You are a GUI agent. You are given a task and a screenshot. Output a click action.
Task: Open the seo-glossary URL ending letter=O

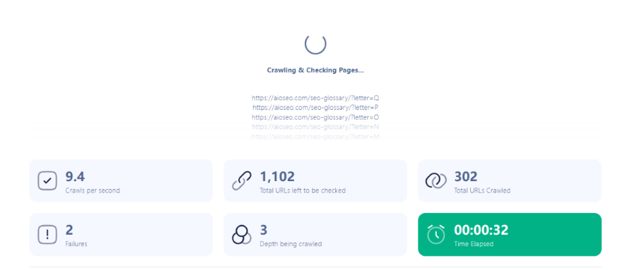[315, 117]
